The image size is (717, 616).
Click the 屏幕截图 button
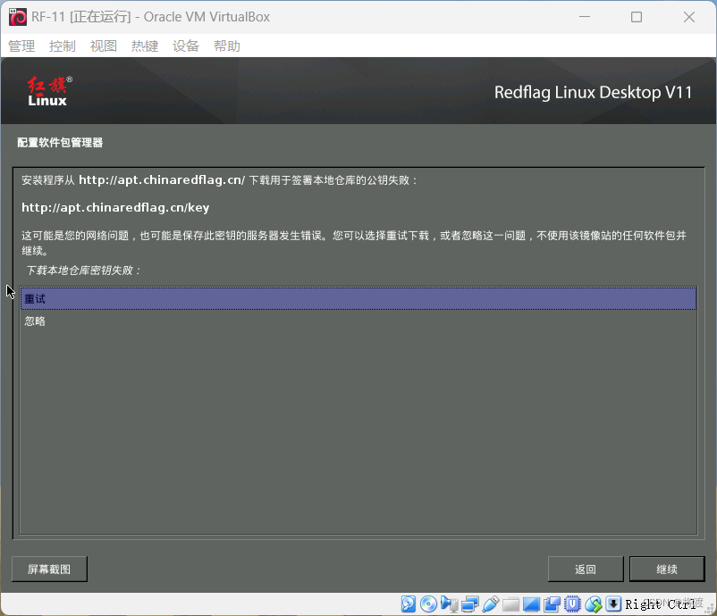tap(49, 569)
